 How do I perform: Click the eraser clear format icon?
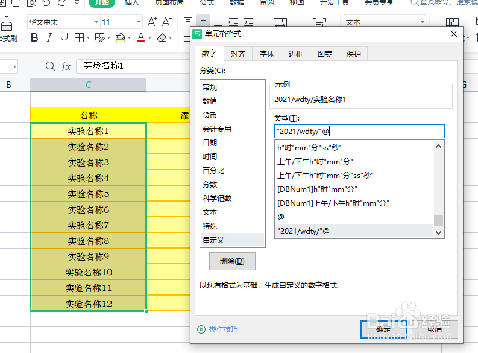click(x=162, y=38)
